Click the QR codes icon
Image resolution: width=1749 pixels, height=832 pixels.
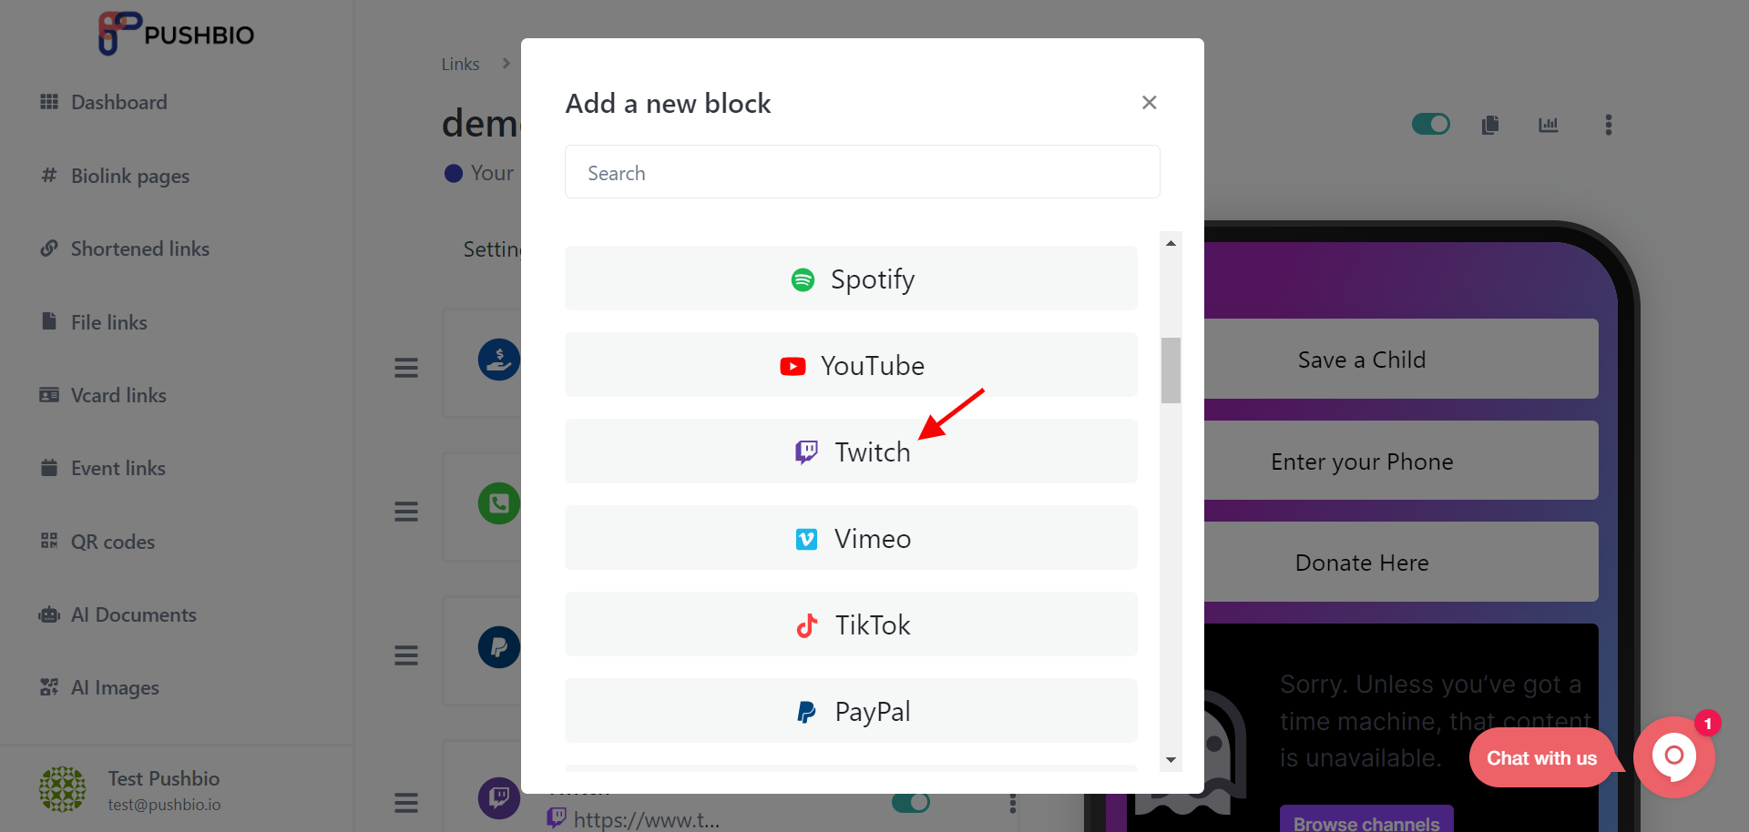tap(49, 541)
